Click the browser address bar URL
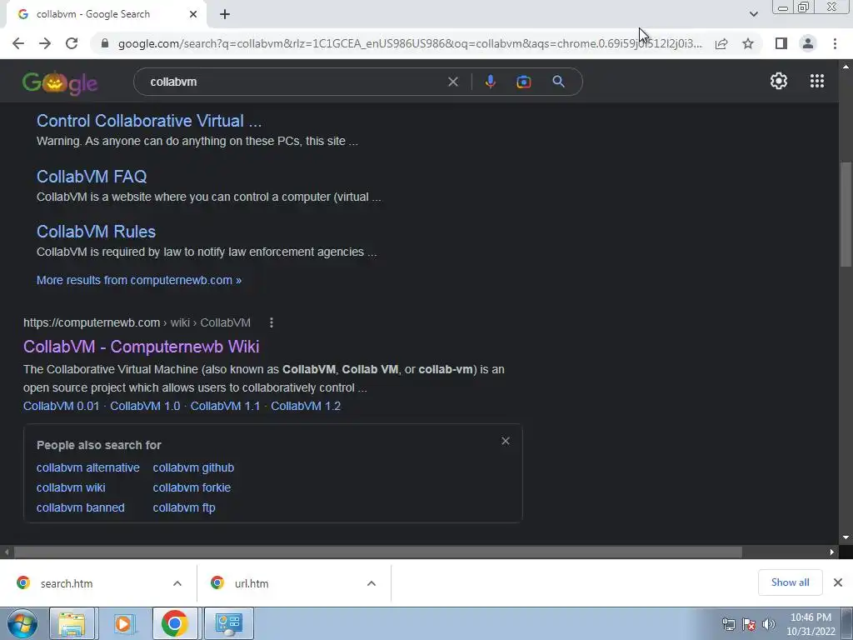Screen dimensions: 853x640 coord(410,43)
